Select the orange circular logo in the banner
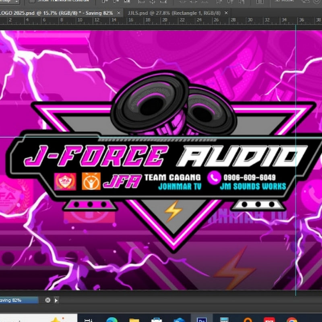 tap(91, 182)
